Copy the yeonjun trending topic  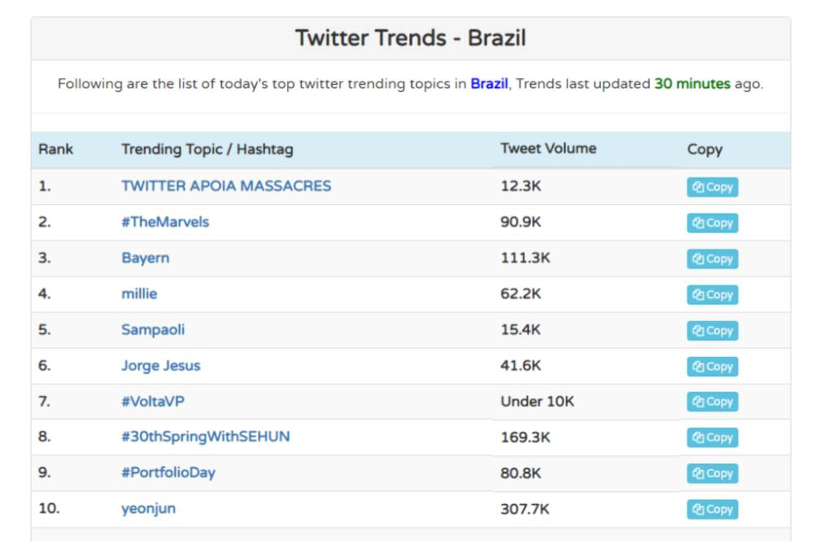[x=712, y=509]
